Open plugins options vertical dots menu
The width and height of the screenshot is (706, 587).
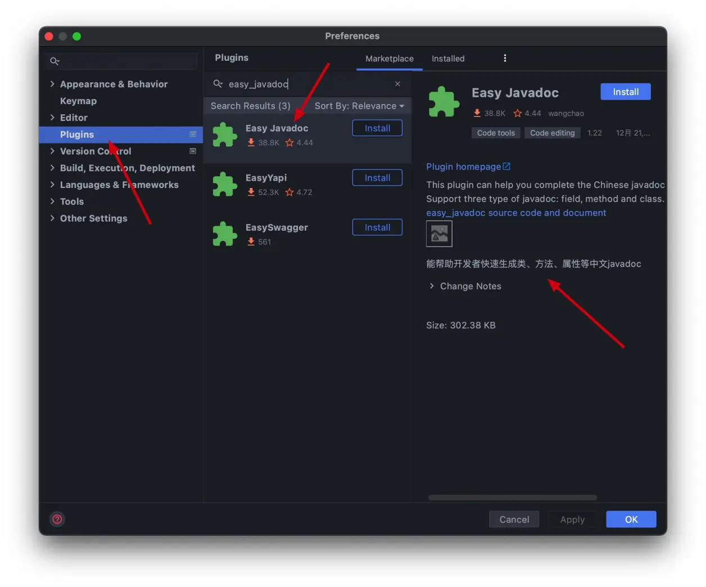[505, 58]
